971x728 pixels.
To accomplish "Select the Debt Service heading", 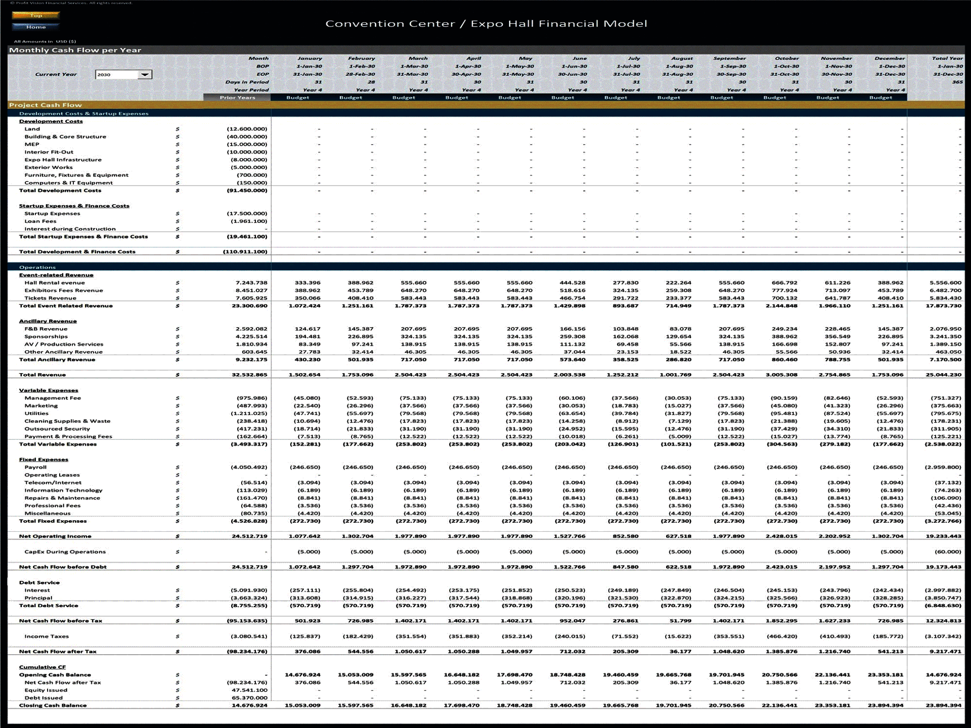I will [x=39, y=582].
